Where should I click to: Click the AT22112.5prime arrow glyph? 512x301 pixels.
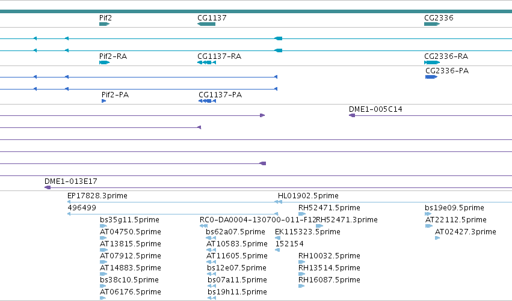[429, 226]
